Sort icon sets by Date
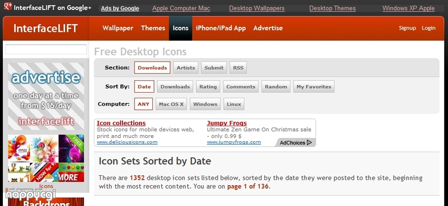 (x=144, y=87)
